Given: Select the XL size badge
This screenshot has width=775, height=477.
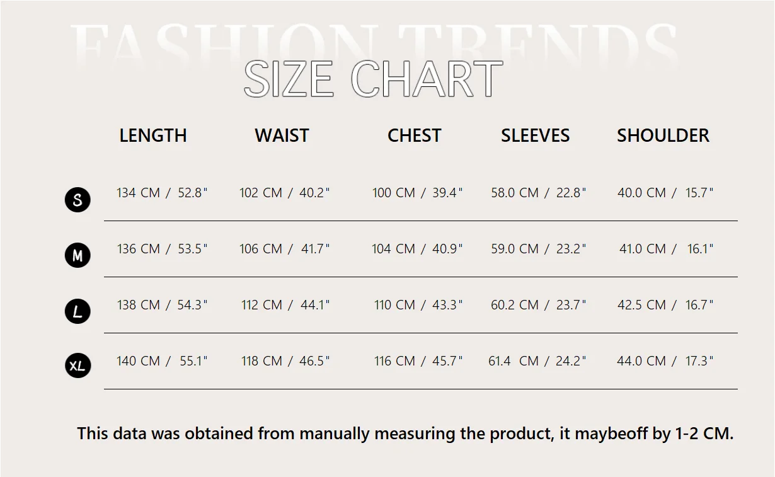Looking at the screenshot, I should tap(77, 365).
